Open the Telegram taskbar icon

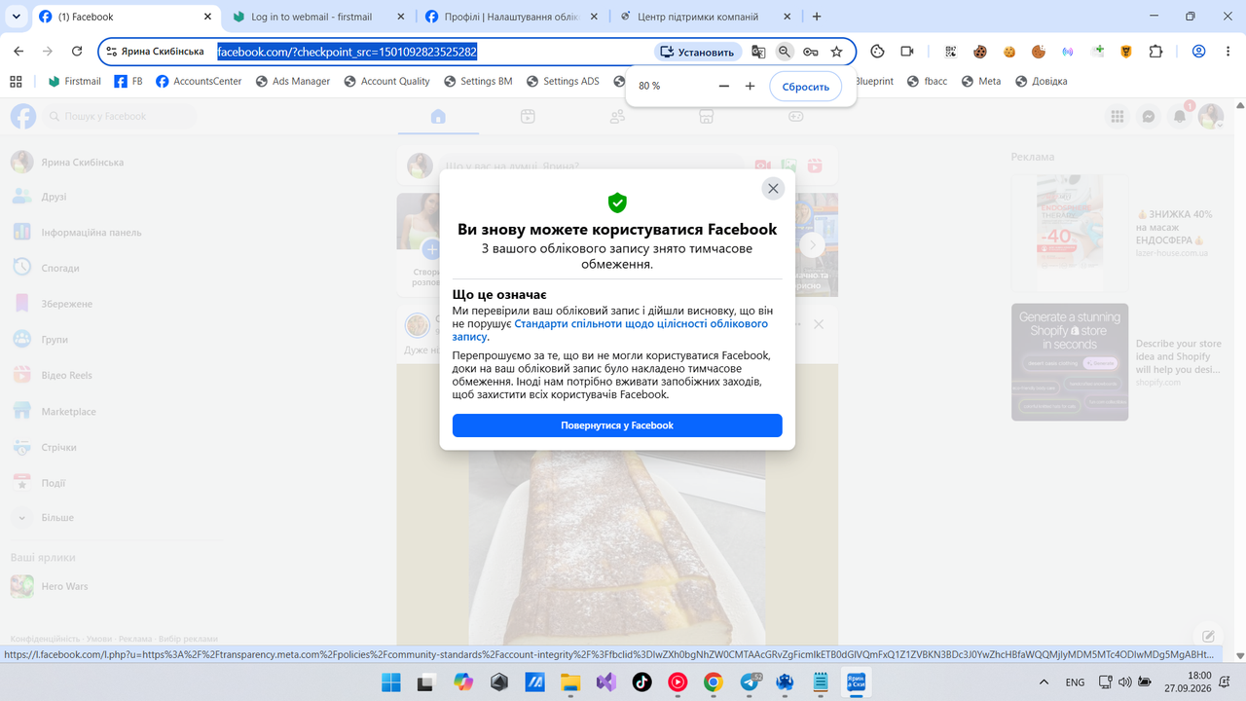click(x=750, y=683)
